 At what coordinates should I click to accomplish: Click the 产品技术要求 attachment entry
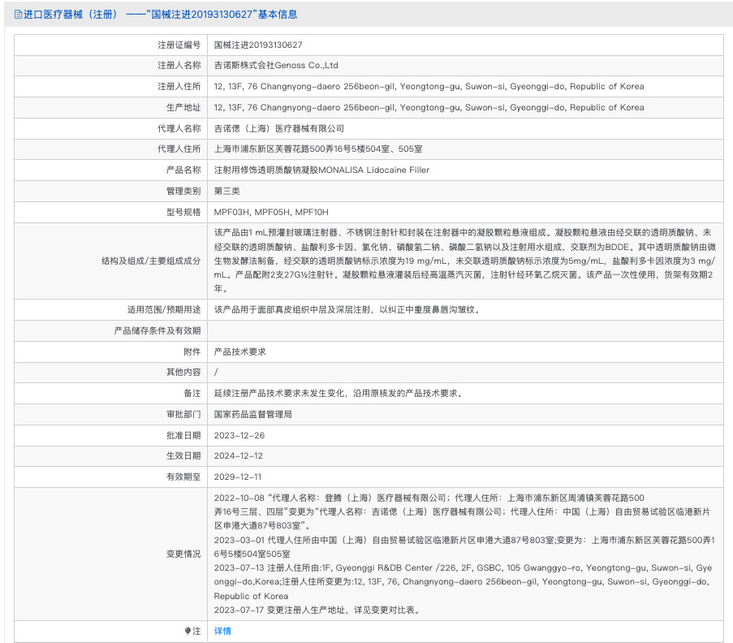(x=239, y=352)
